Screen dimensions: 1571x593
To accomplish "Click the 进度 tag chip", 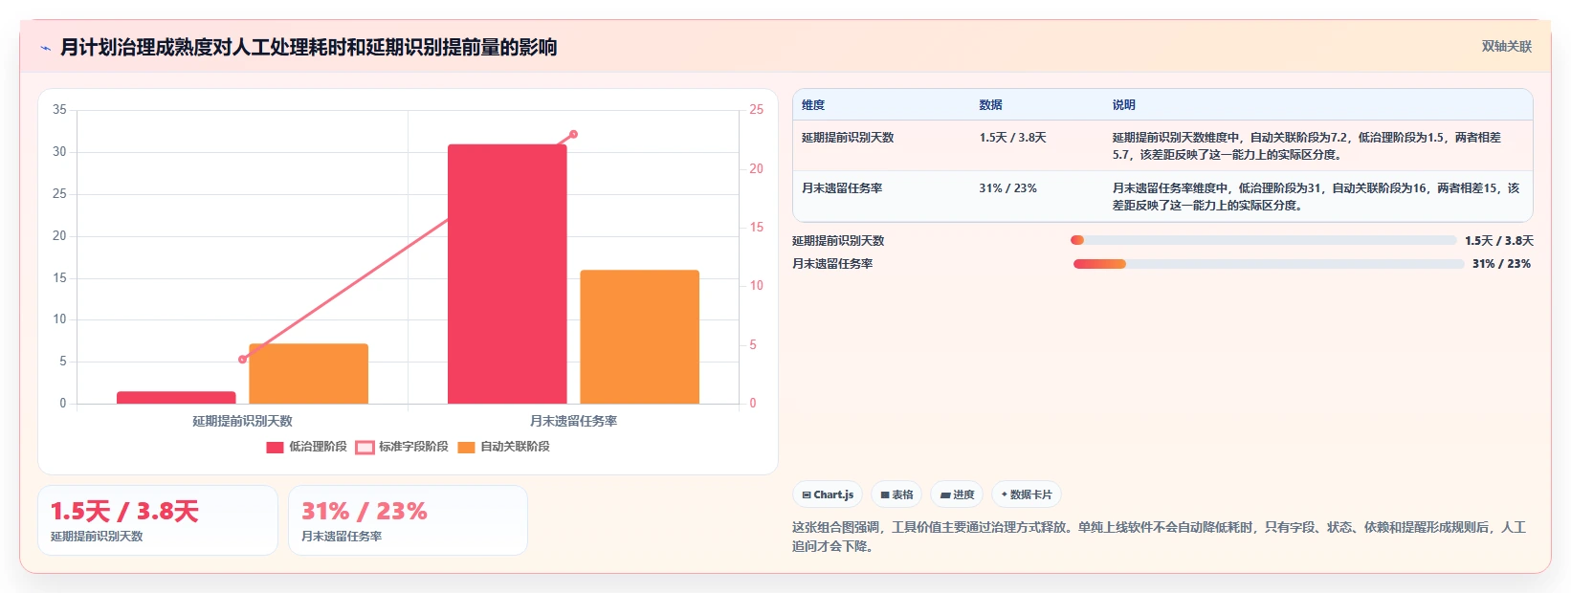I will [x=957, y=494].
